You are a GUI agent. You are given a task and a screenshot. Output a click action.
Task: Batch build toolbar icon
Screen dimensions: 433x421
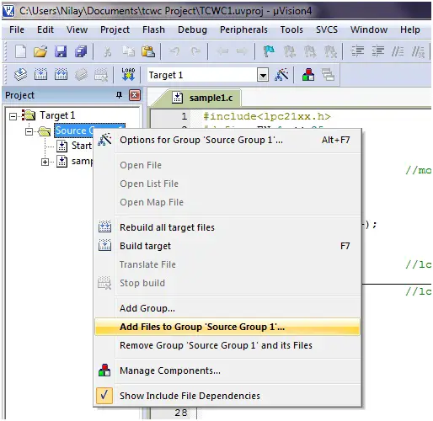pos(81,75)
